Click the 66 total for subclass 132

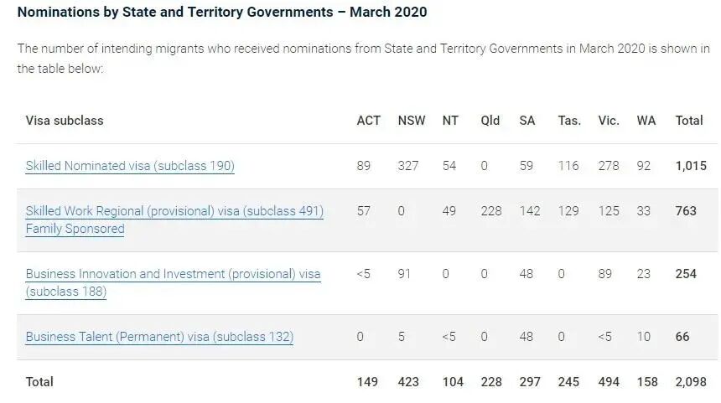click(682, 337)
